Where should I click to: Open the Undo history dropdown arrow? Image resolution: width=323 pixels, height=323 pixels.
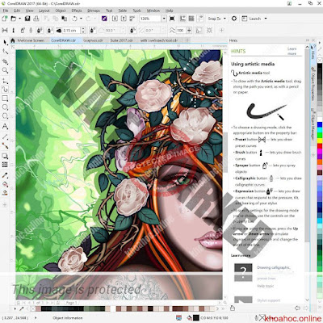click(82, 19)
